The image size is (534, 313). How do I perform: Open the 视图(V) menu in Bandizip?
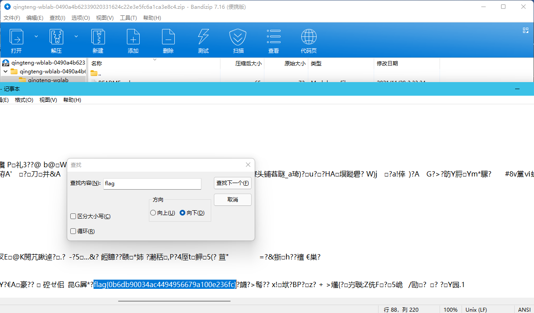105,18
